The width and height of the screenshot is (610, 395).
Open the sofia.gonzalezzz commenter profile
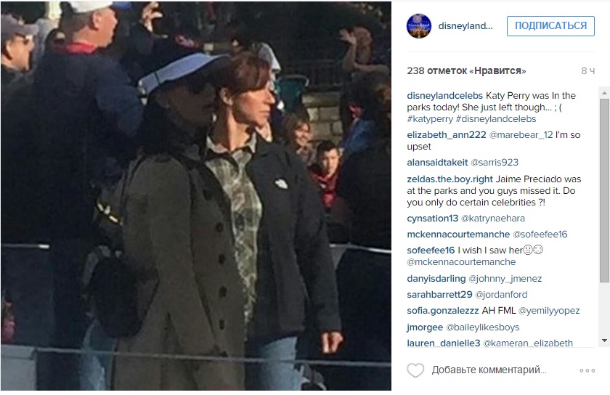(x=443, y=311)
